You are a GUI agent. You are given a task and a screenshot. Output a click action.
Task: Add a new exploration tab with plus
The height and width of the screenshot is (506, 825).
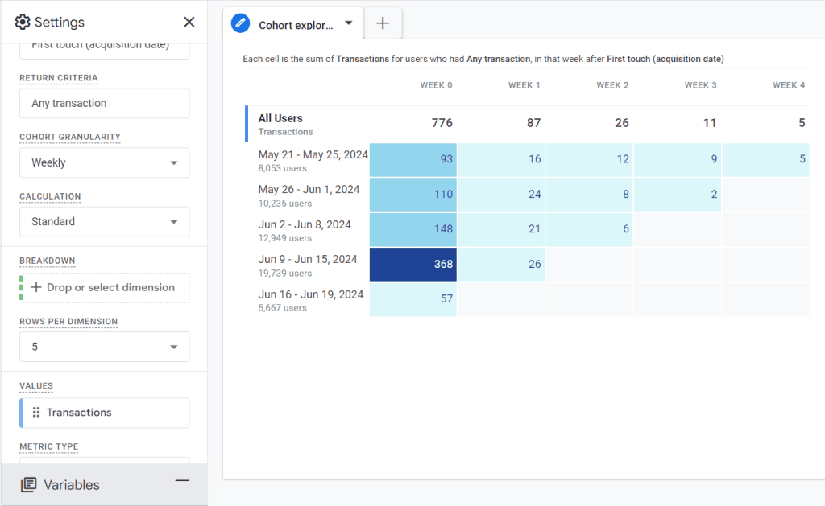tap(383, 23)
